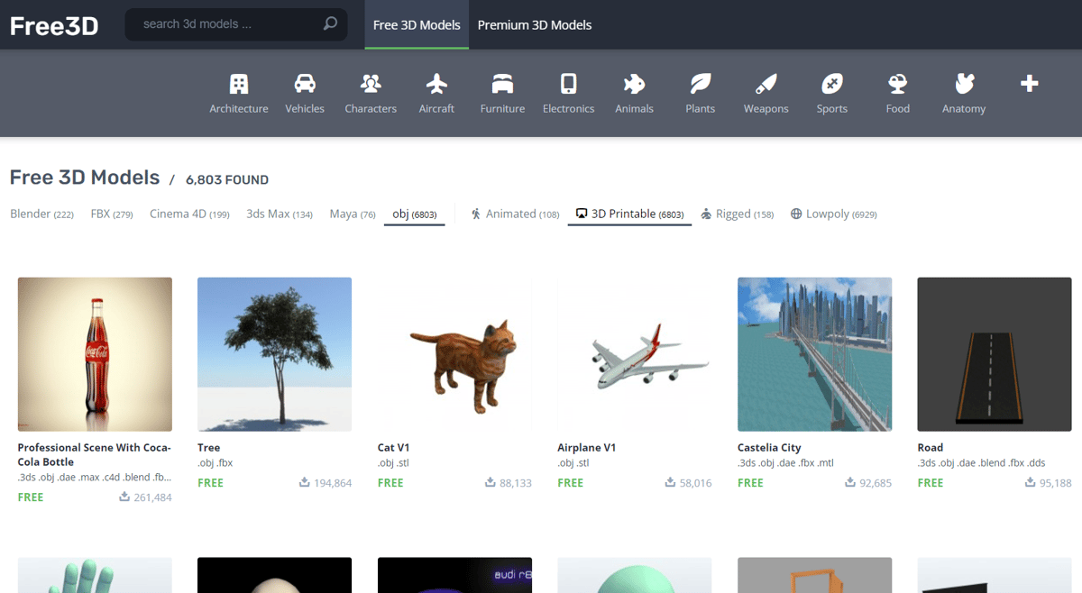The width and height of the screenshot is (1082, 593).
Task: Select the Sports football icon
Action: click(x=831, y=84)
